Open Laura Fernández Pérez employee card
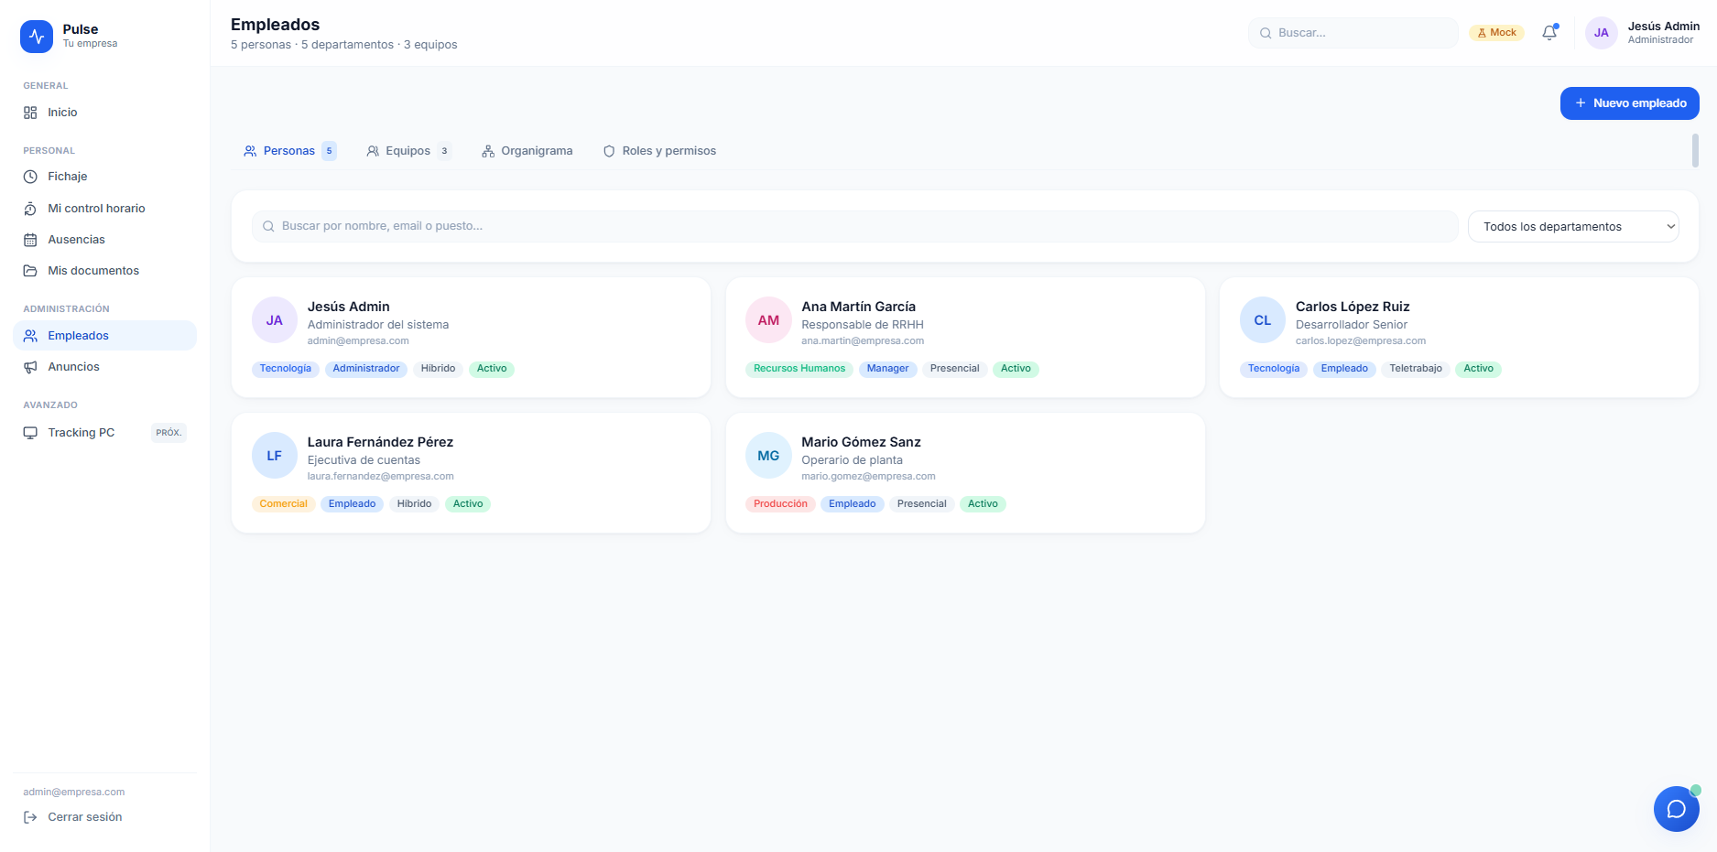This screenshot has width=1717, height=852. coord(471,473)
